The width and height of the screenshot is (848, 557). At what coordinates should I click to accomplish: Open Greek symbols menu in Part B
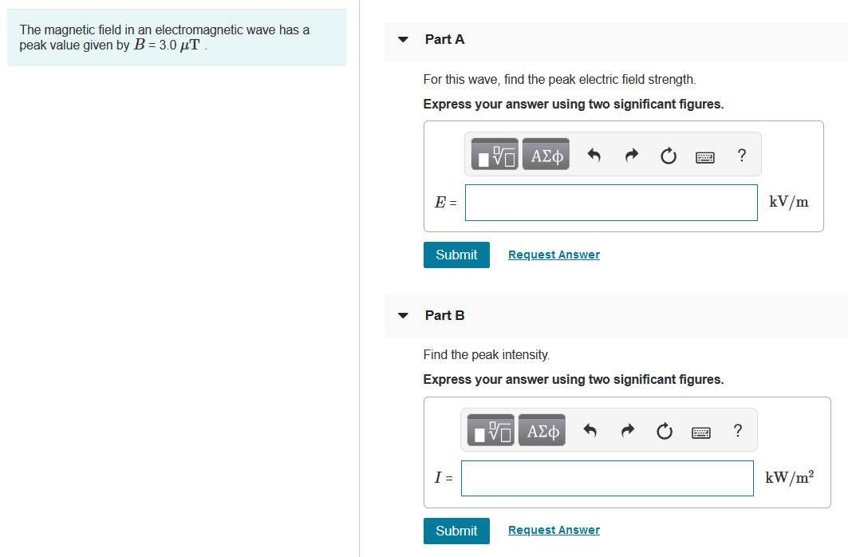tap(542, 430)
